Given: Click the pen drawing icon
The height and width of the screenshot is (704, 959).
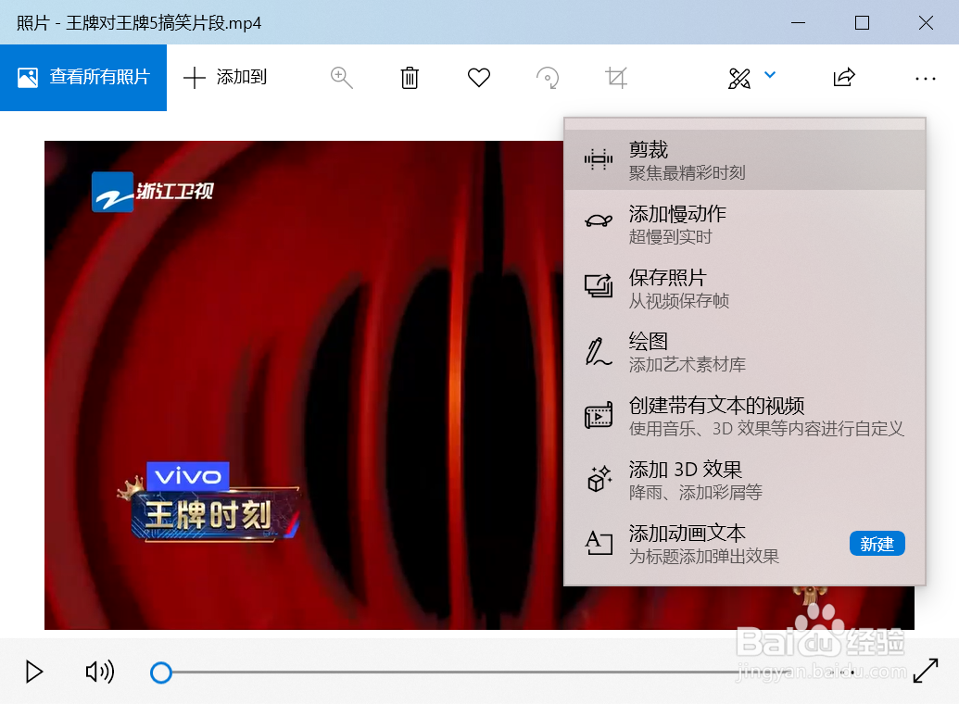Looking at the screenshot, I should (599, 352).
